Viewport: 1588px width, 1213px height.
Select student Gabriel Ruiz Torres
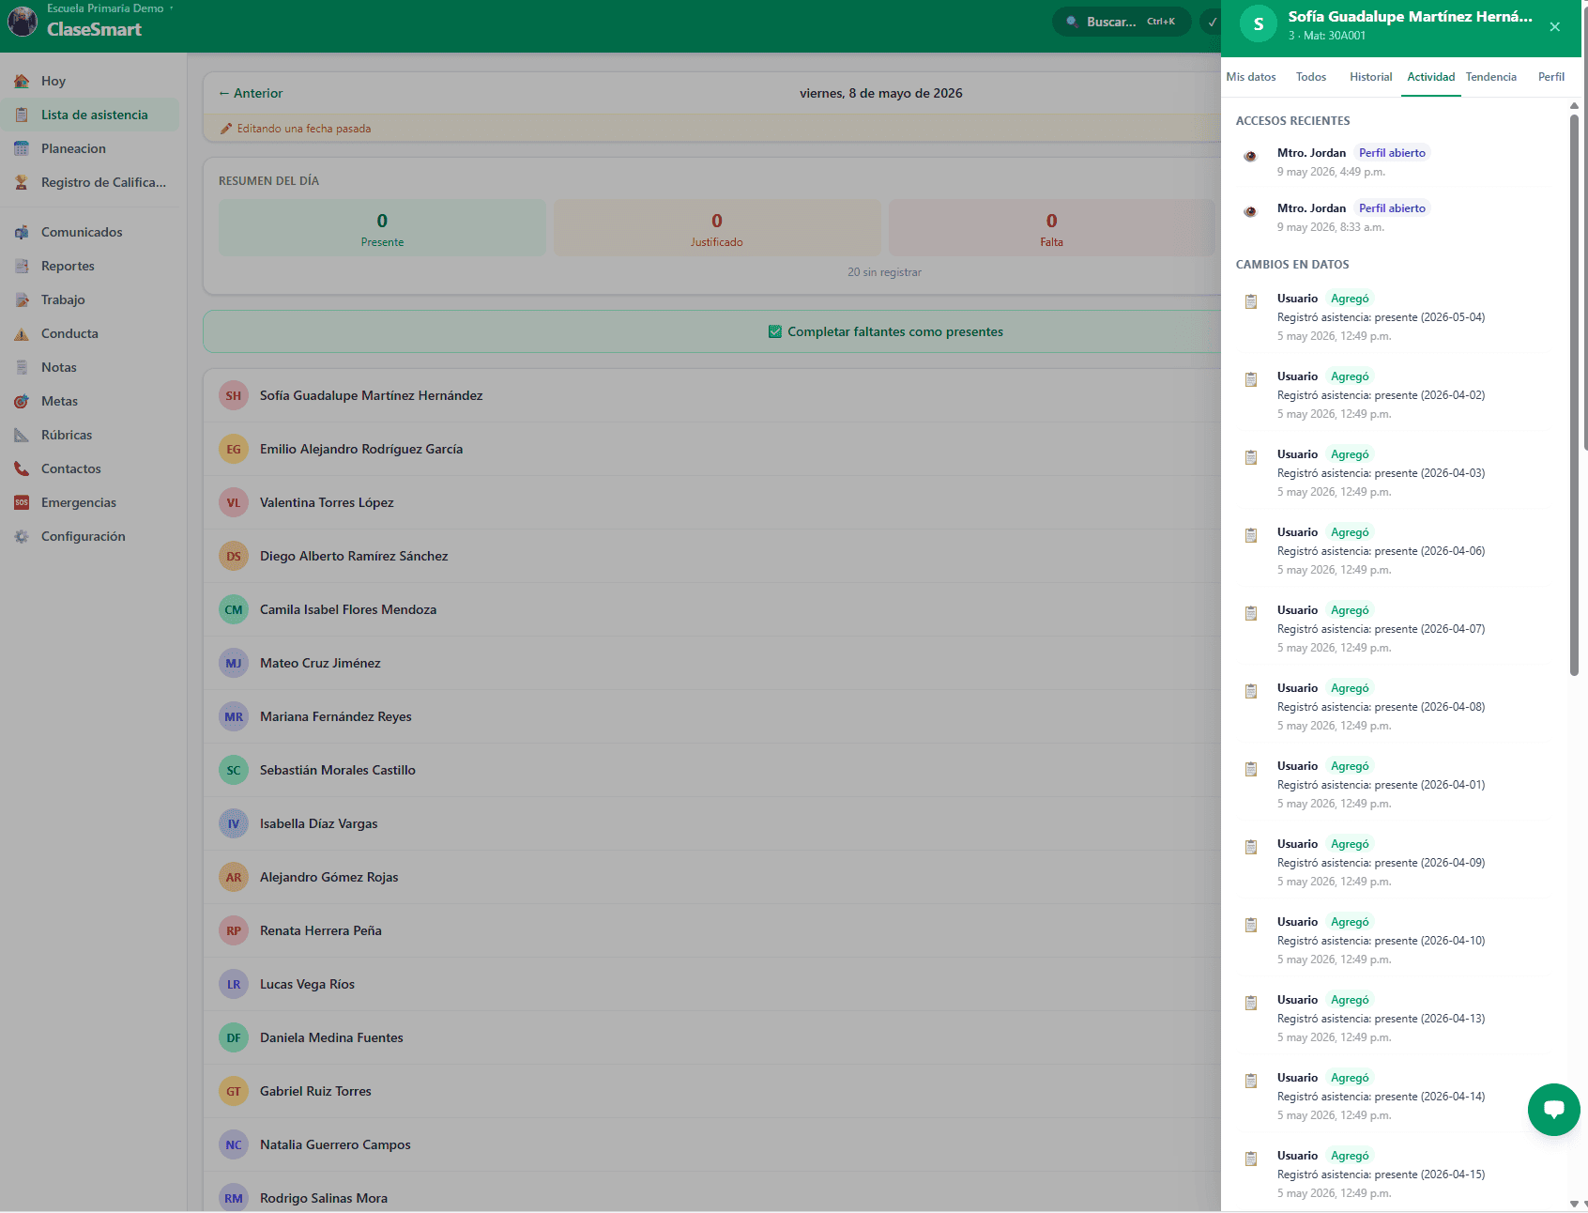(x=712, y=1091)
